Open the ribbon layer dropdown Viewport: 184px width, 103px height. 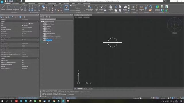[x=62, y=6]
